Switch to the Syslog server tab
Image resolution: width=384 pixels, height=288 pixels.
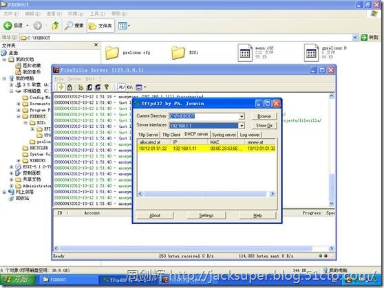pos(224,135)
